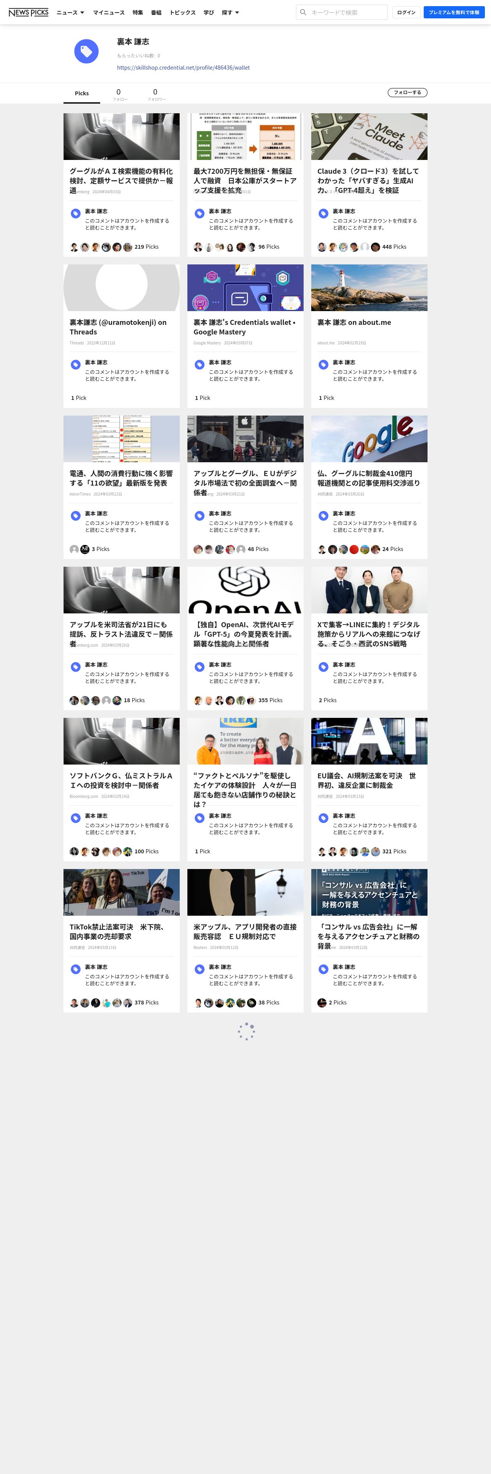Select the Picks tab
The image size is (491, 1474).
click(82, 93)
